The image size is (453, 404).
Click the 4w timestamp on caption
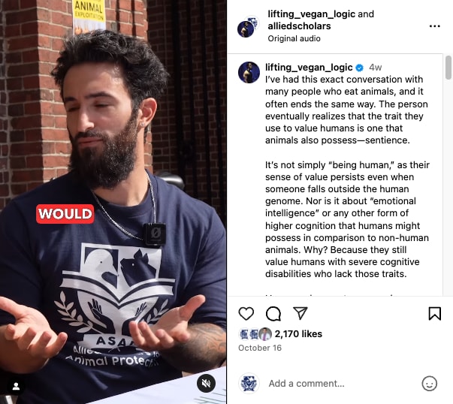tap(376, 68)
